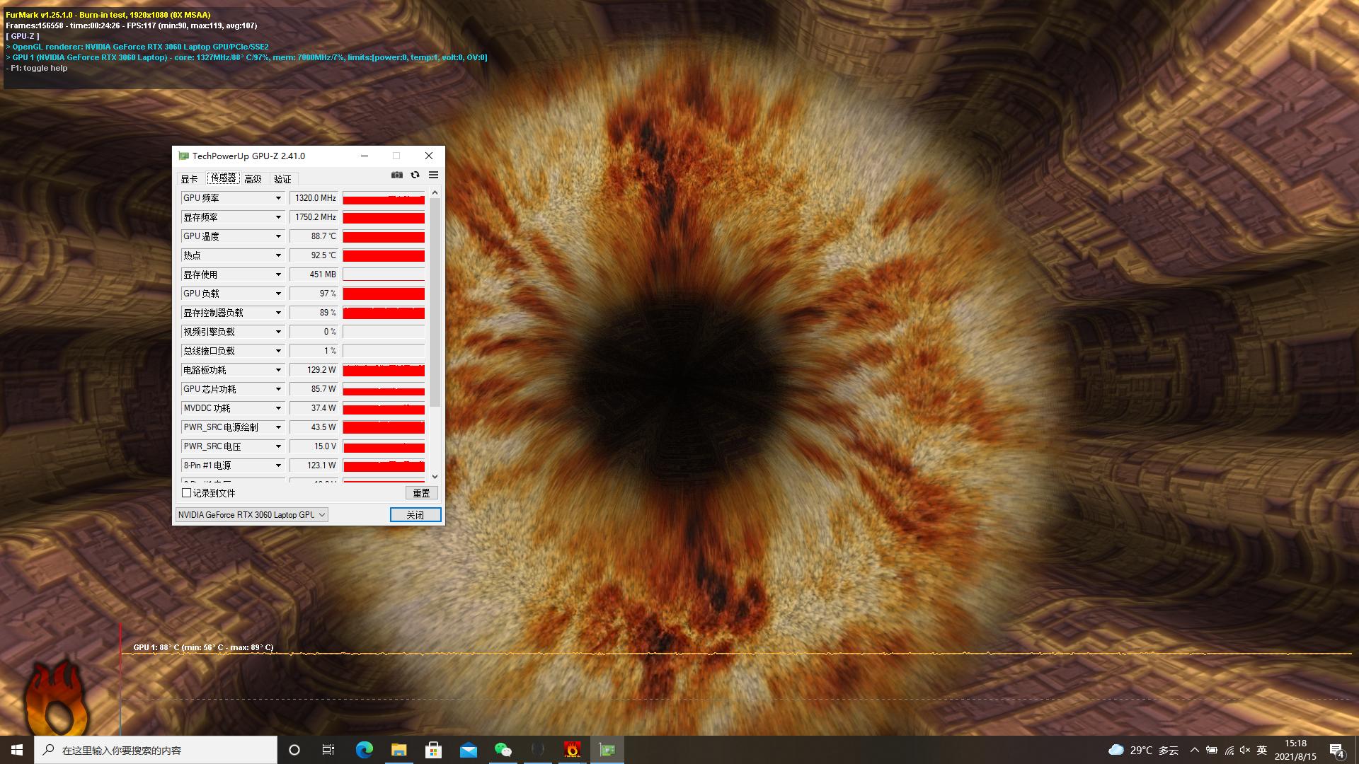Expand the GPU 温度 sensor dropdown

tap(278, 236)
